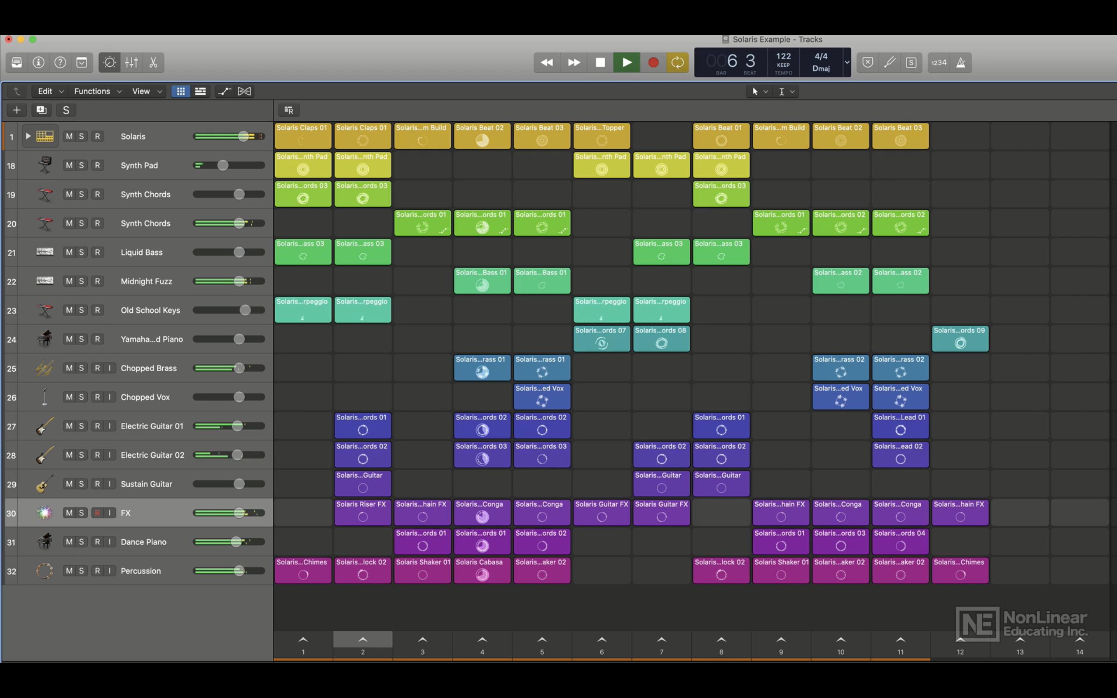Stop playback with the Stop button

click(x=600, y=62)
